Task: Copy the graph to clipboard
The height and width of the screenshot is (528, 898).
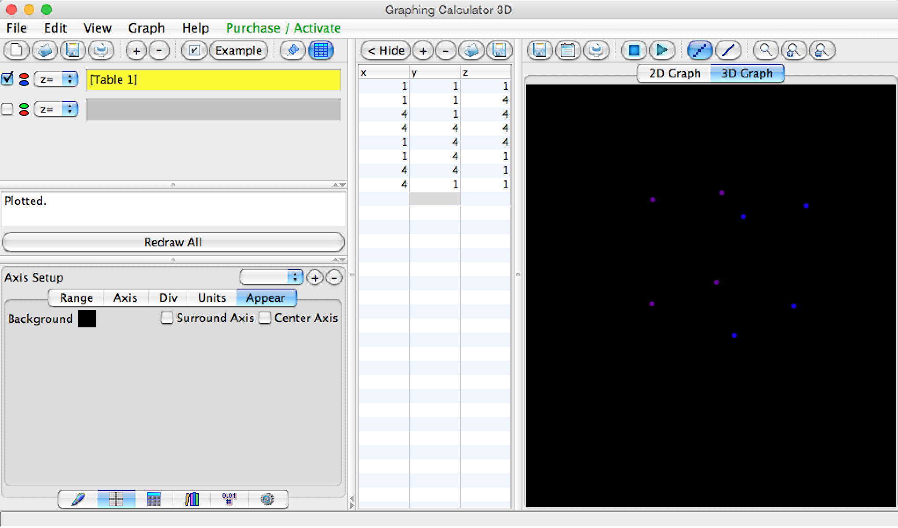Action: coord(568,50)
